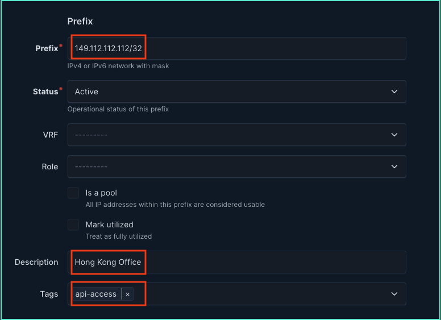The height and width of the screenshot is (320, 441).
Task: Click the chevron arrow in the Tags field
Action: point(394,294)
